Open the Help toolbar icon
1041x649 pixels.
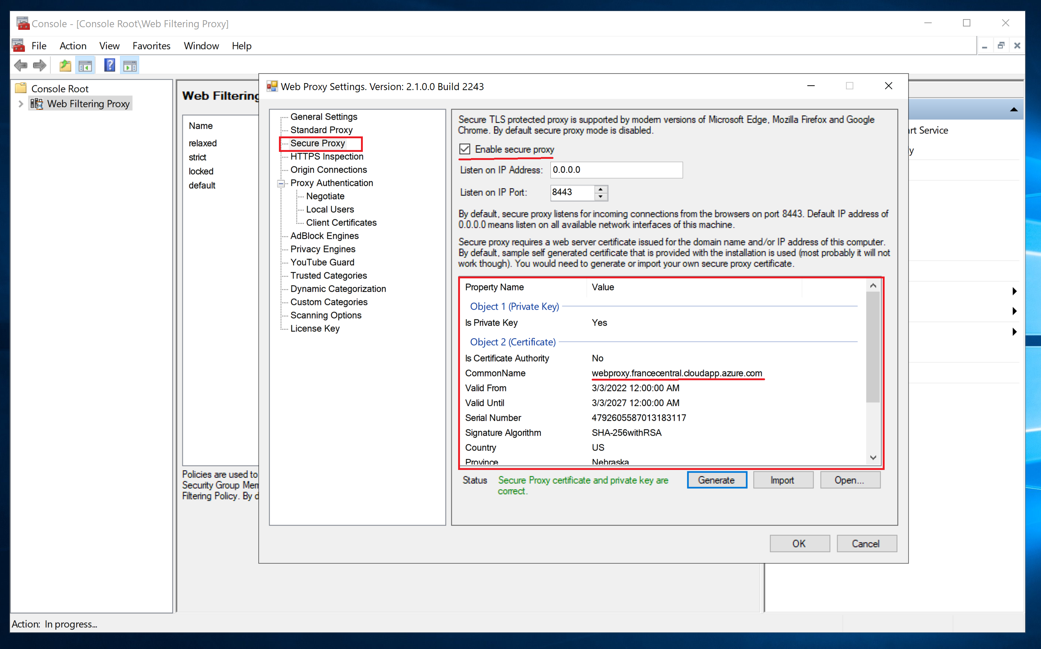pos(110,65)
